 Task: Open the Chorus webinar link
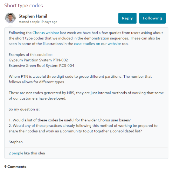tap(46, 33)
